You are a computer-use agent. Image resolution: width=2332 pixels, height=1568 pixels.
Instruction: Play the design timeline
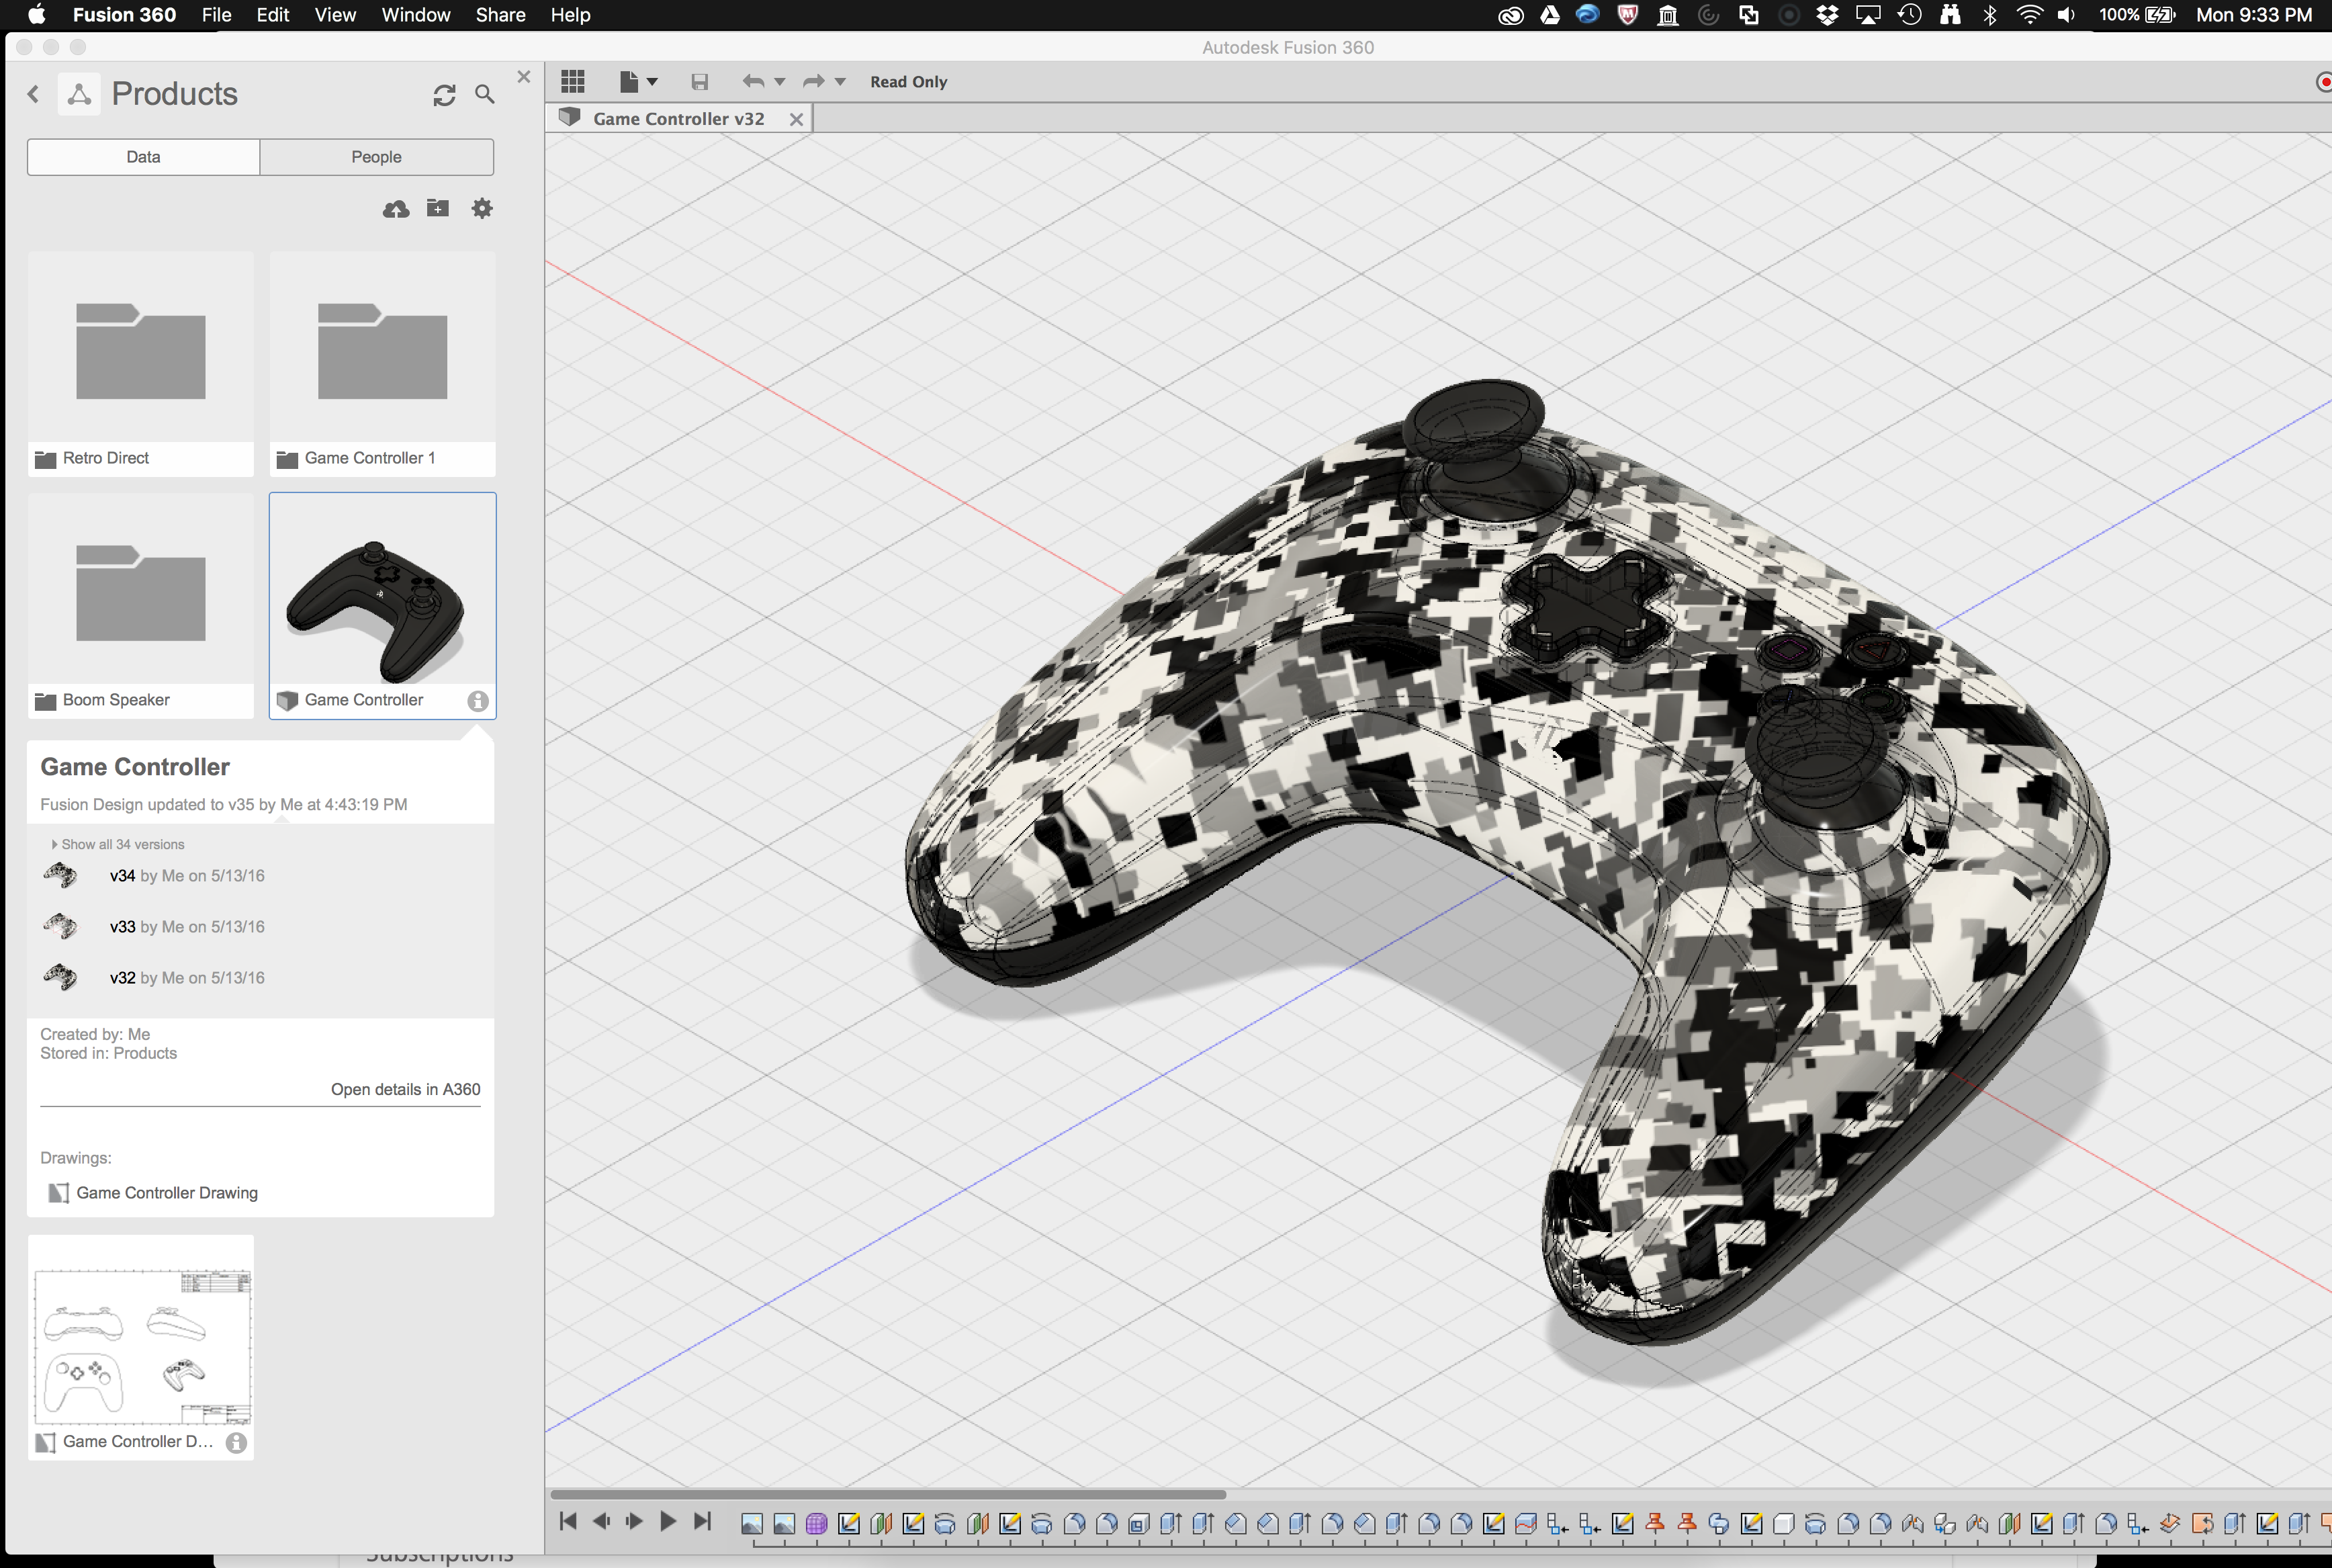(x=668, y=1522)
